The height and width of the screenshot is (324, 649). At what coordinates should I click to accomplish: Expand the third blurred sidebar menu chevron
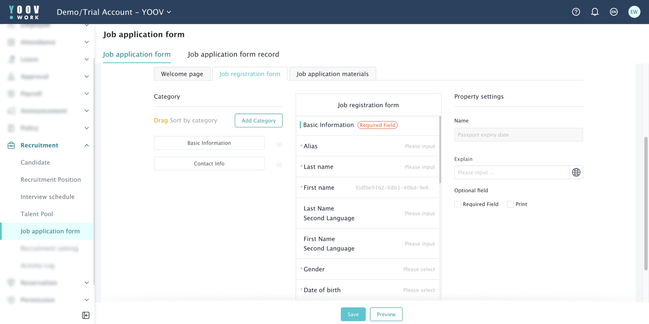86,59
